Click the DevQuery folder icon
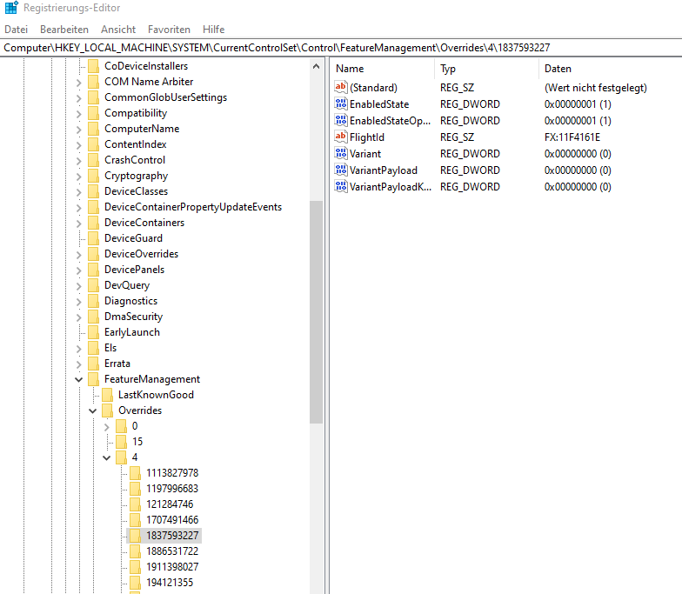 93,285
